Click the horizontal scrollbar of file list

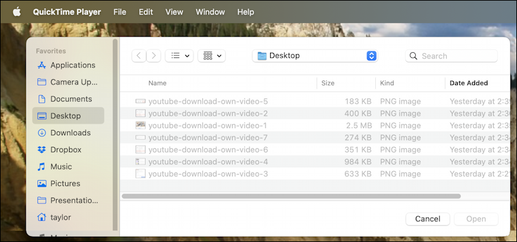(291, 196)
